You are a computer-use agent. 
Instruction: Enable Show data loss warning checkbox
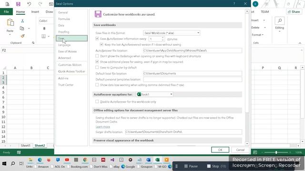[x=97, y=85]
